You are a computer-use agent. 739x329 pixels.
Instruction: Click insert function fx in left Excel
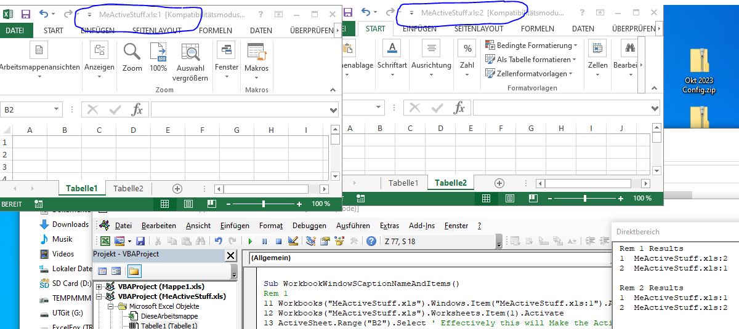click(137, 109)
